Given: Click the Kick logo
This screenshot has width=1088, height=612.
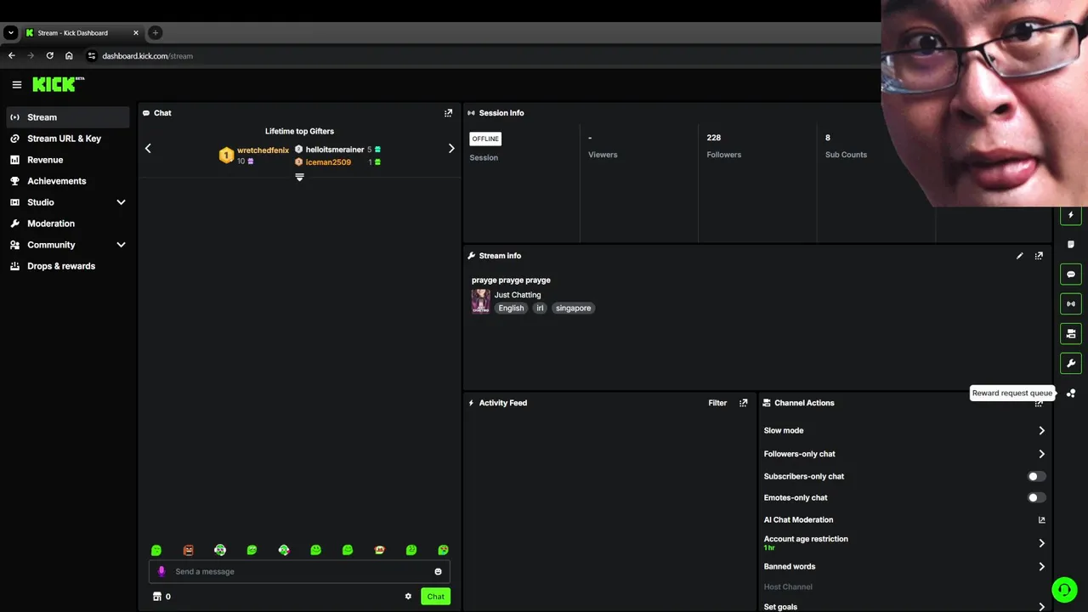Looking at the screenshot, I should tap(58, 84).
